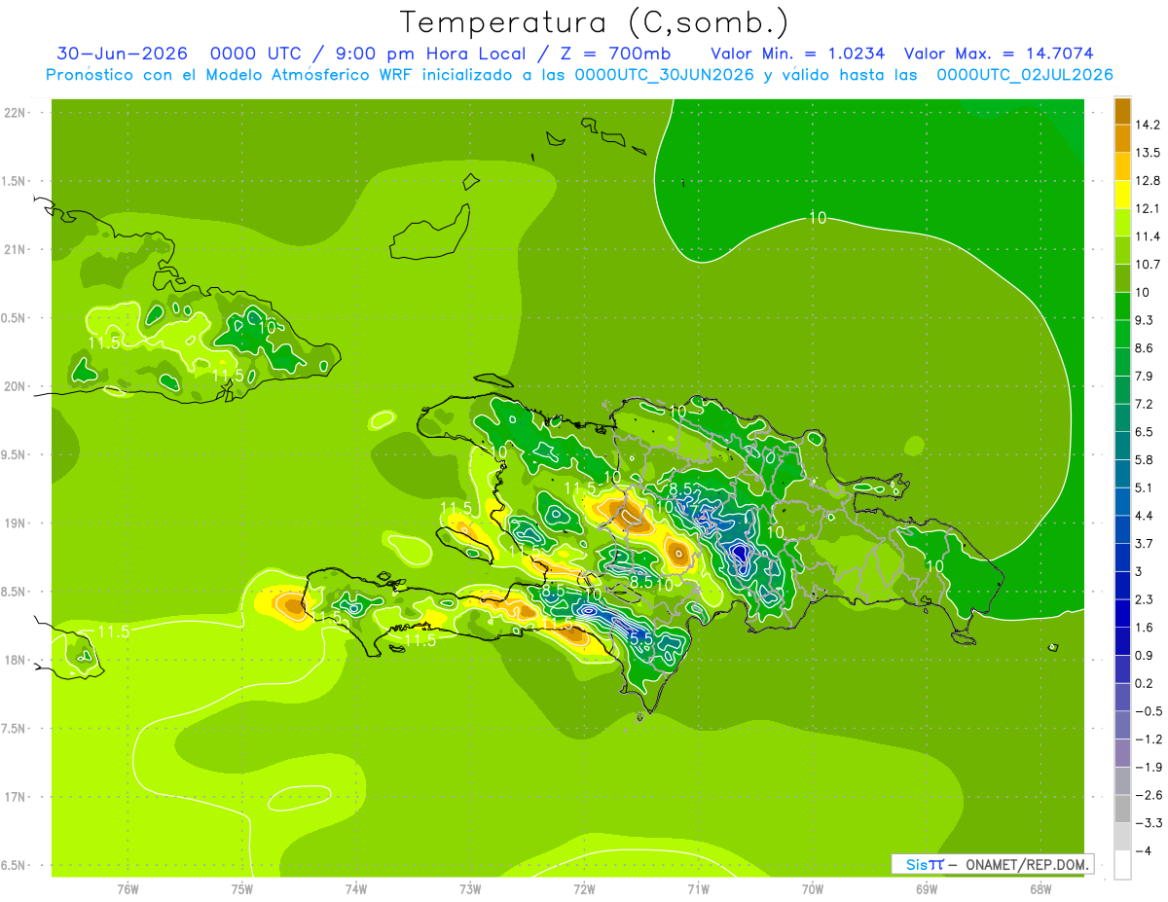Click the "10" contour label over northeast ocean

(818, 218)
